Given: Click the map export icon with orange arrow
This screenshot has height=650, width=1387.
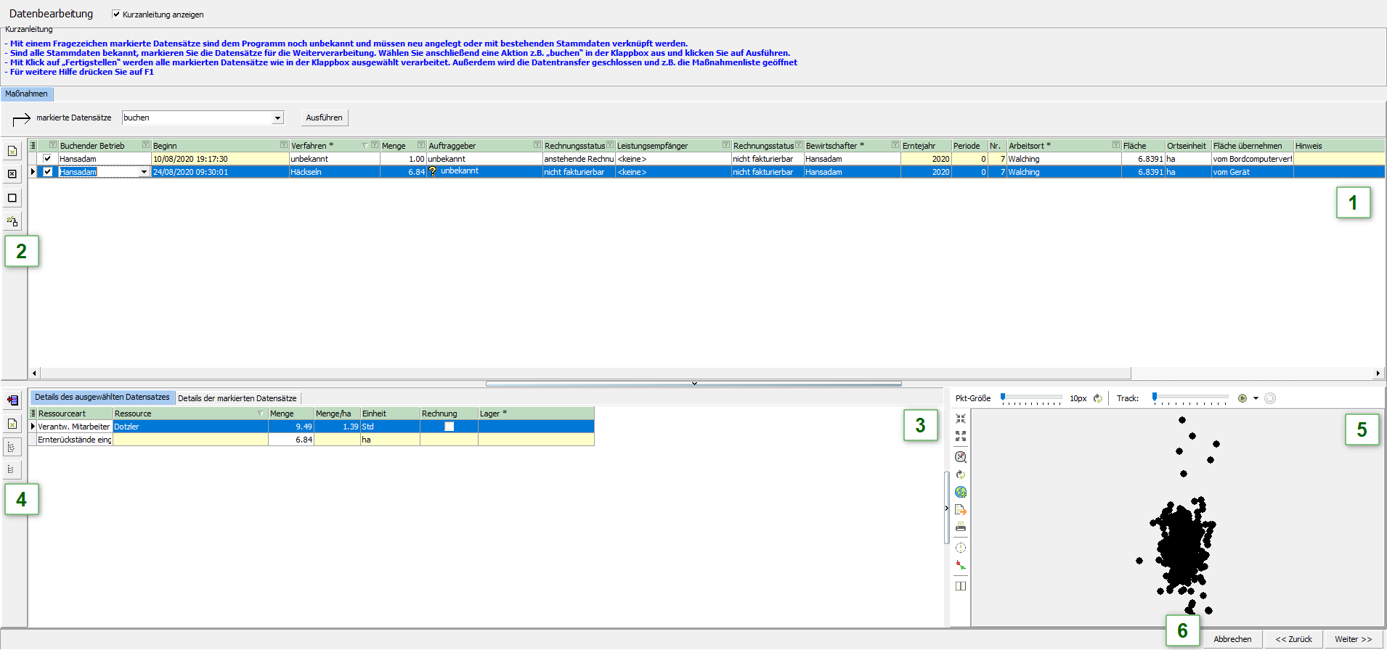Looking at the screenshot, I should [961, 510].
